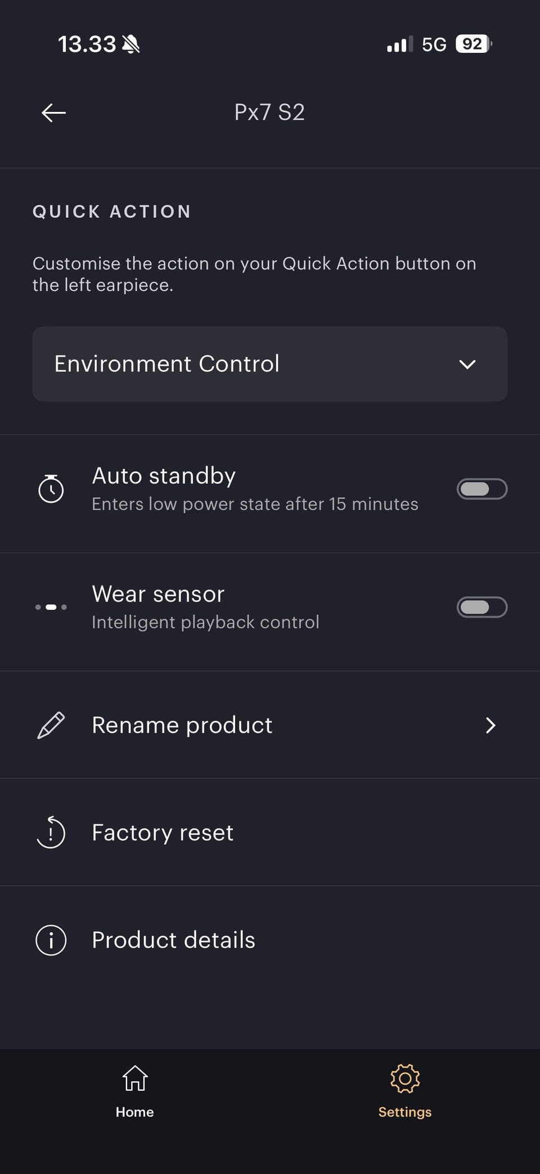Tap the Factory reset warning icon
Viewport: 540px width, 1174px height.
[x=51, y=832]
